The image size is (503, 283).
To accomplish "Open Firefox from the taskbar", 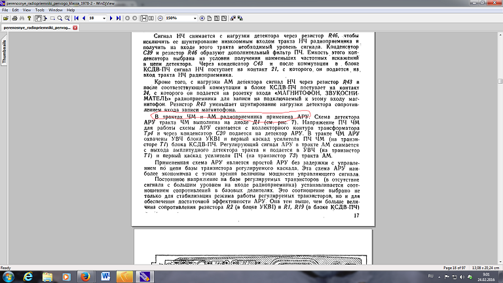I will pyautogui.click(x=86, y=276).
